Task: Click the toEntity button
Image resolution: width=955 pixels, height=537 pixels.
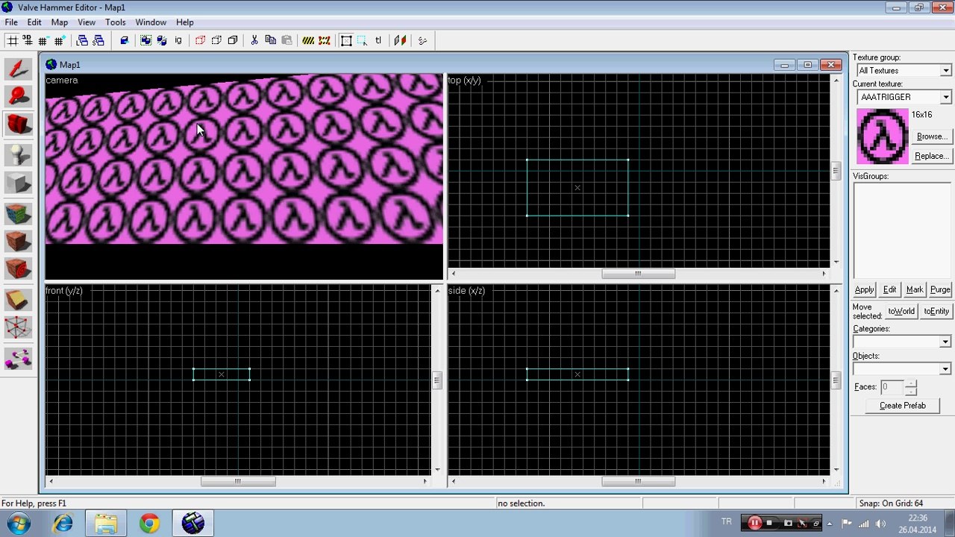Action: pos(936,311)
